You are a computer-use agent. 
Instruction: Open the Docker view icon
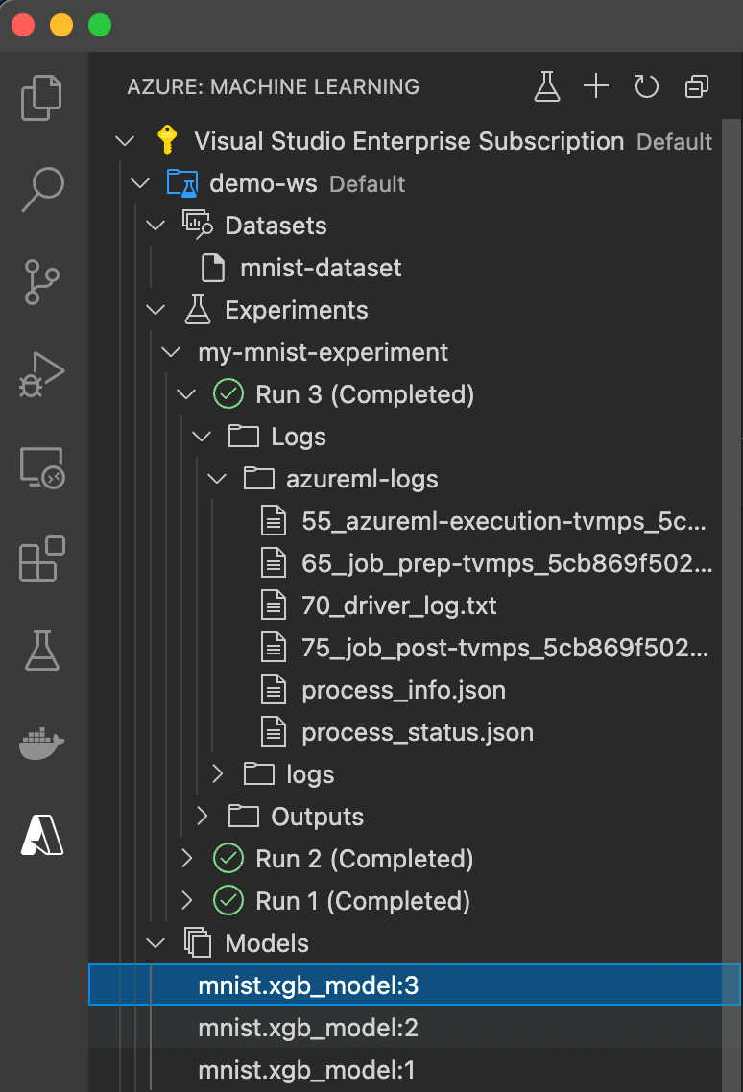tap(42, 744)
